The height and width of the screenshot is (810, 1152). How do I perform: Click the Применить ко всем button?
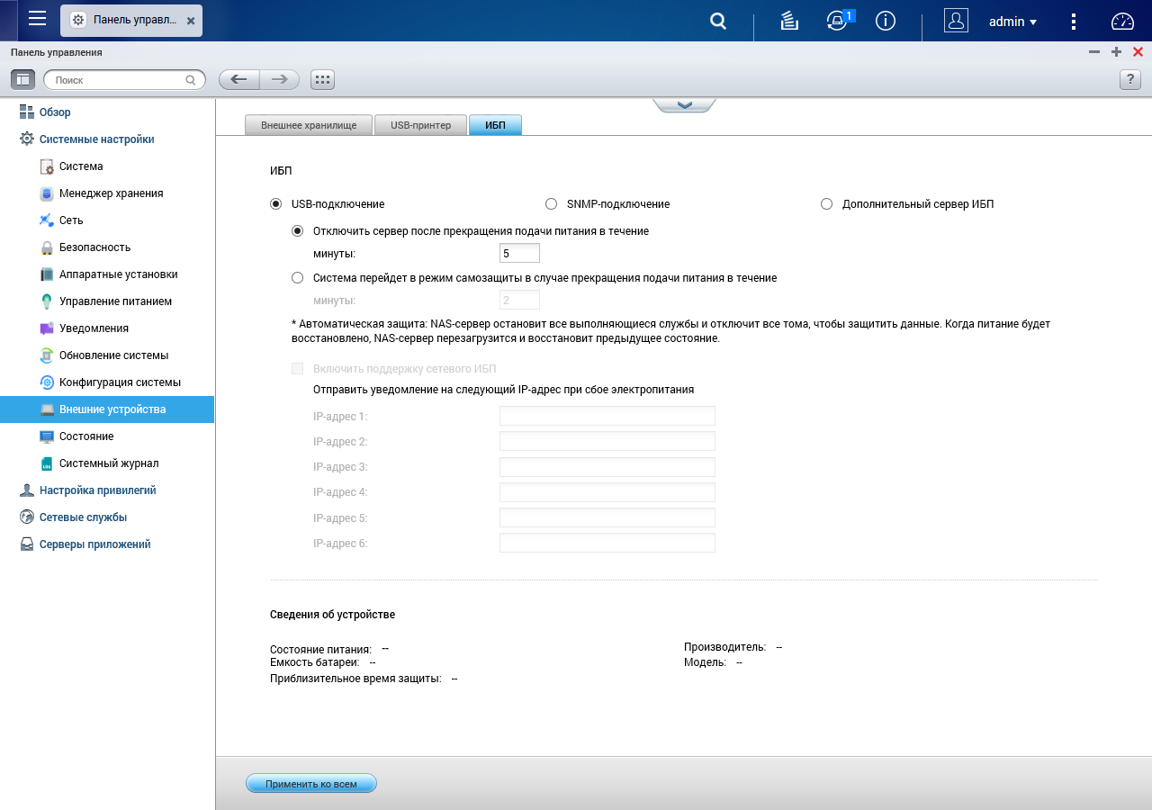point(311,784)
